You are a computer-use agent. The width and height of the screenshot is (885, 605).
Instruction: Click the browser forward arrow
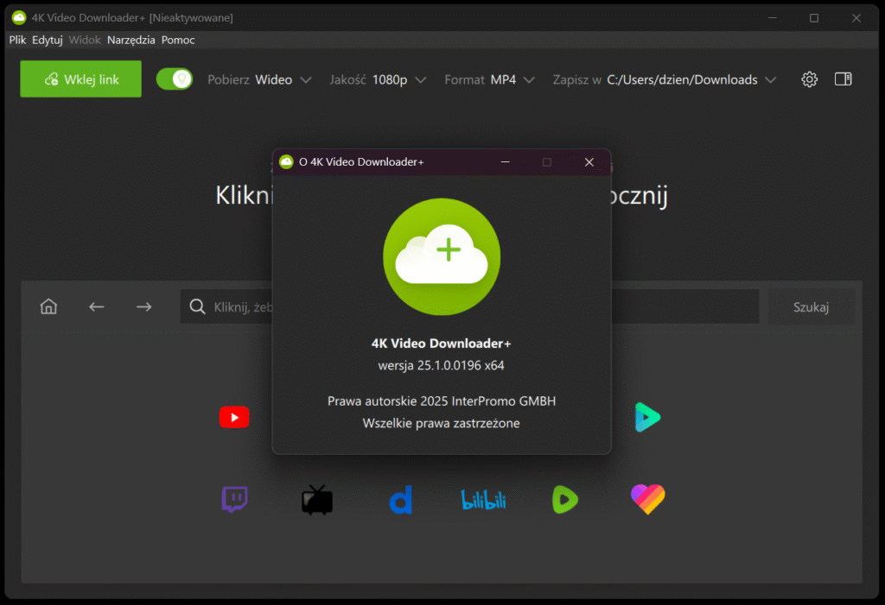(144, 306)
